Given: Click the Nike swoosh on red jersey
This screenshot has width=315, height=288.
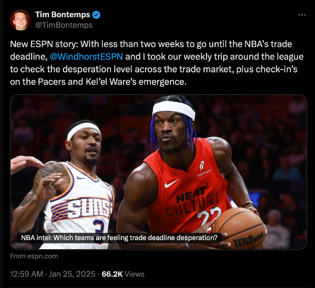Looking at the screenshot, I should coord(171,183).
